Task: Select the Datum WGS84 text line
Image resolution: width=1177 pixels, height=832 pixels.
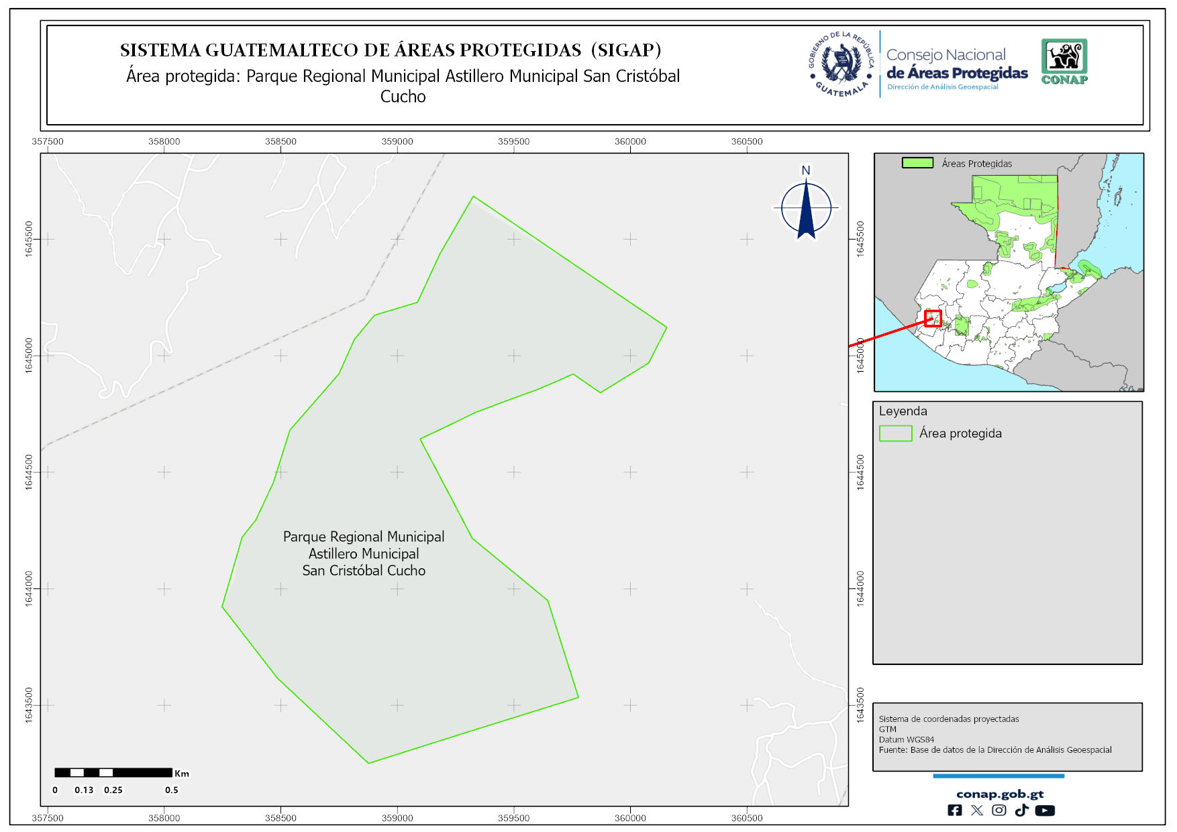Action: coord(906,739)
